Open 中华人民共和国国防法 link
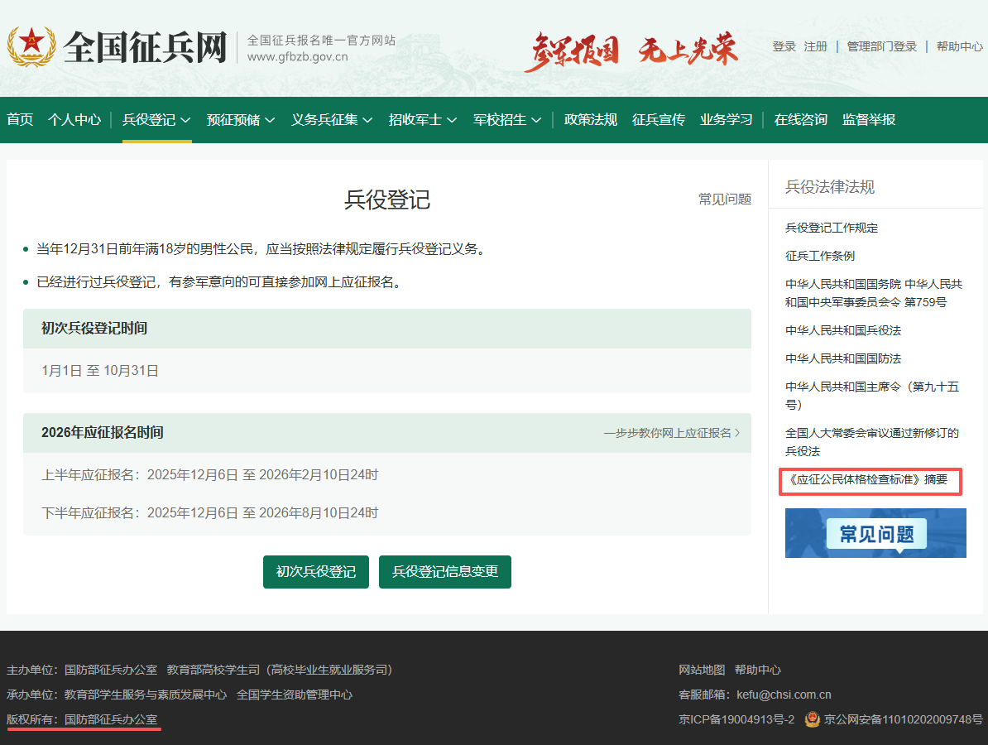The image size is (988, 745). (x=843, y=358)
